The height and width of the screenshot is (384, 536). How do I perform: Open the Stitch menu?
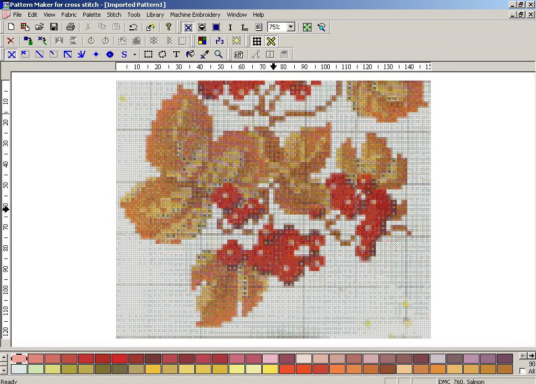click(x=114, y=15)
